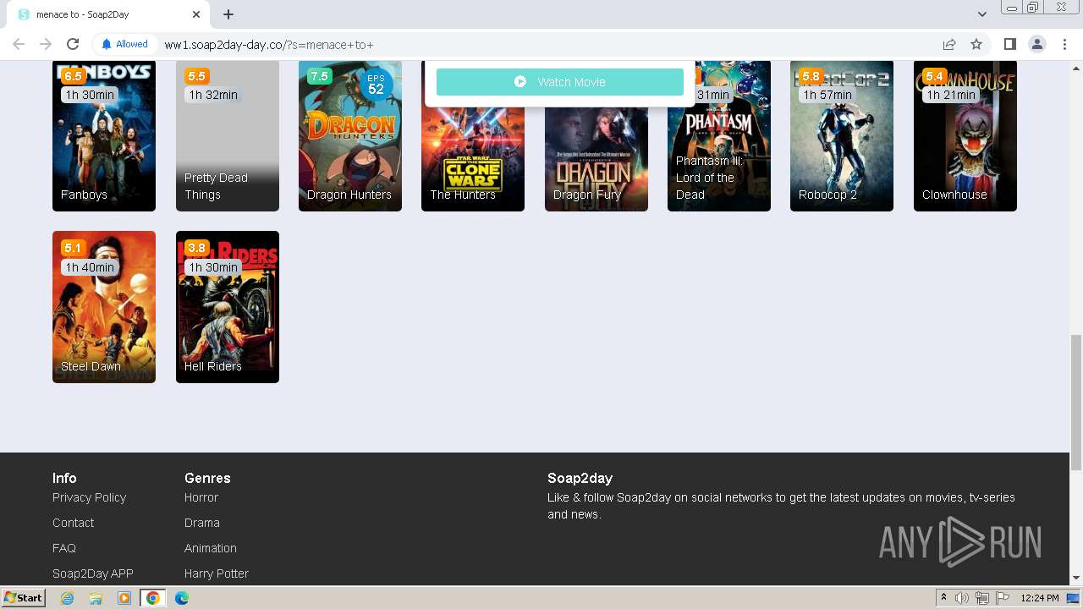Browse the Drama genre link
The image size is (1083, 609).
click(202, 523)
